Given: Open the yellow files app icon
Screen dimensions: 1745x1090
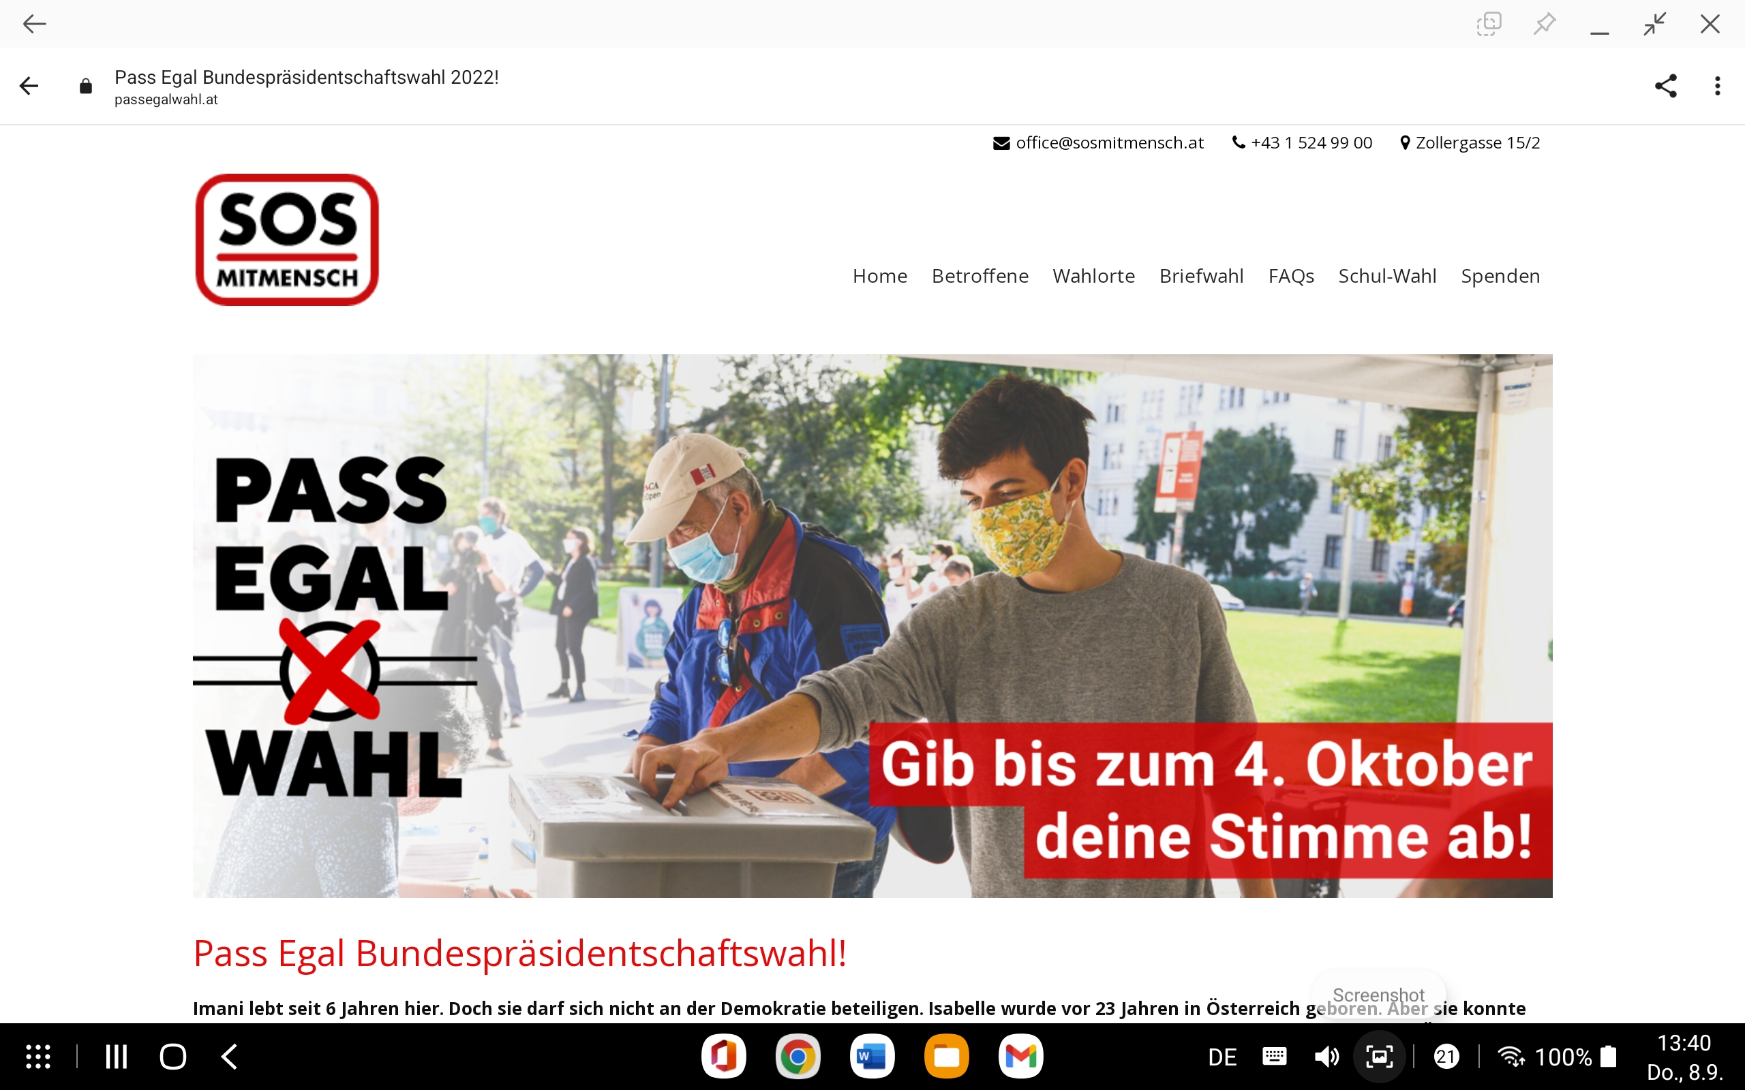Looking at the screenshot, I should 946,1057.
